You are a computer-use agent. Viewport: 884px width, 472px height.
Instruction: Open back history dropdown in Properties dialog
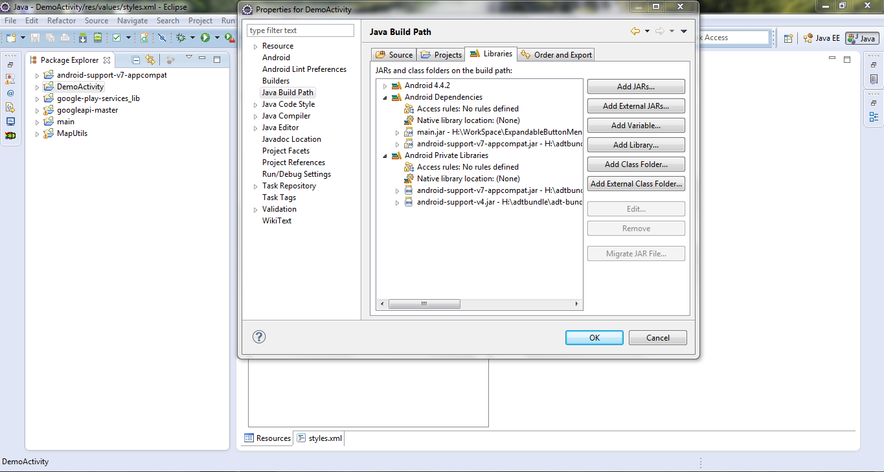click(647, 31)
